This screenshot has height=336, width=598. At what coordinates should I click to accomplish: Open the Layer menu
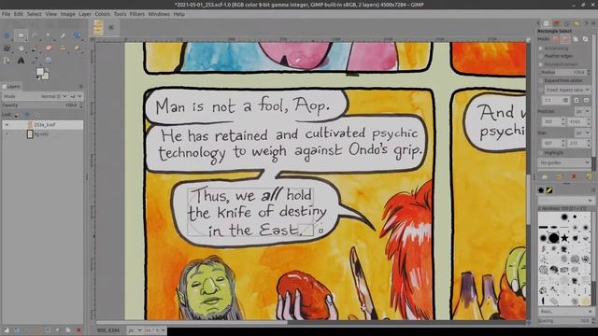[x=85, y=14]
